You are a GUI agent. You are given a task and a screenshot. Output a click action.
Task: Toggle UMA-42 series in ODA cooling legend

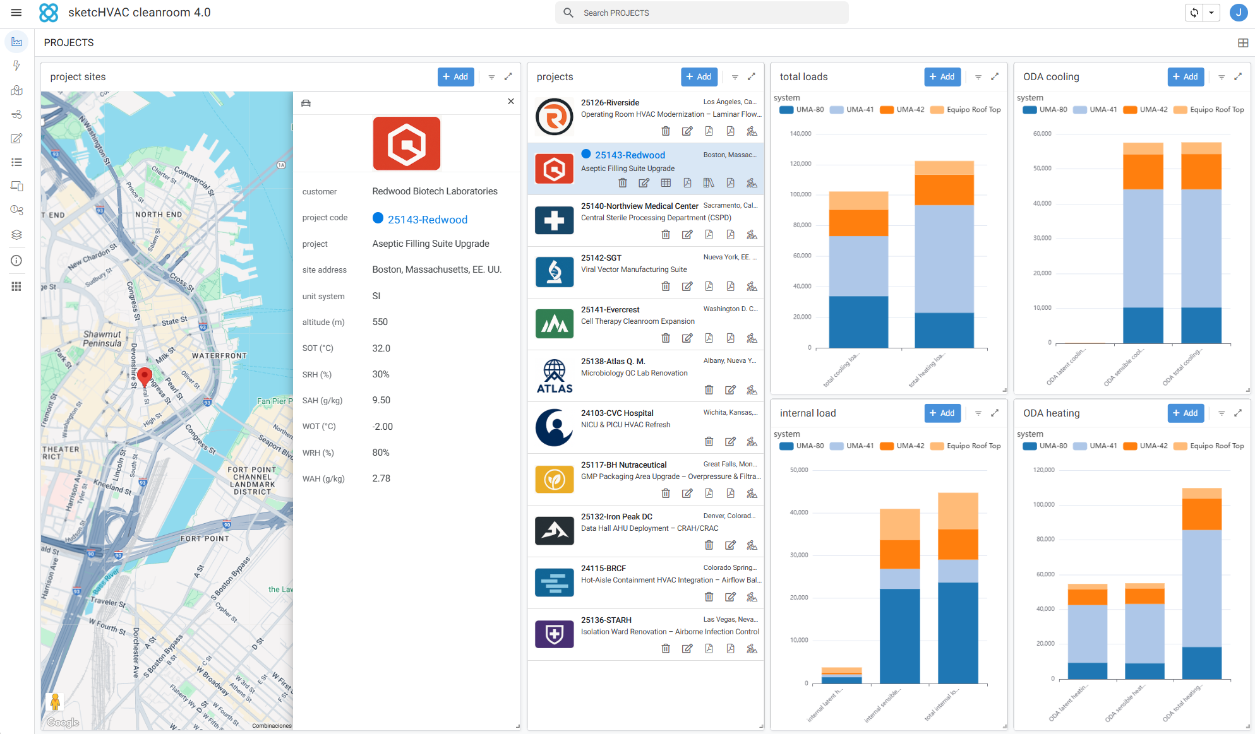point(1146,110)
